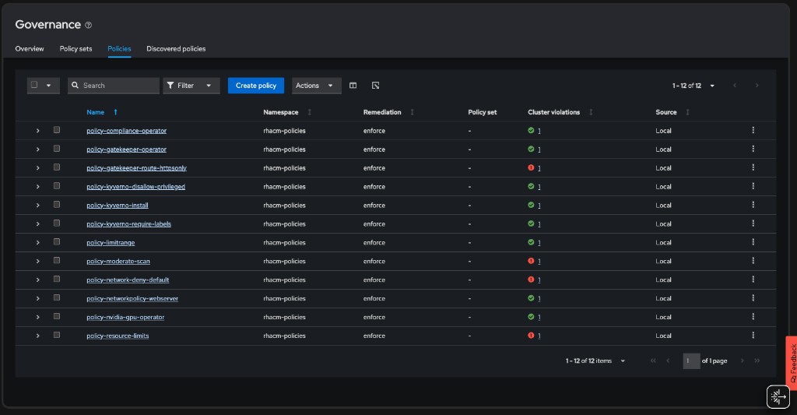Screen dimensions: 797x415
Task: Sort by the Remediation column
Action: 412,112
